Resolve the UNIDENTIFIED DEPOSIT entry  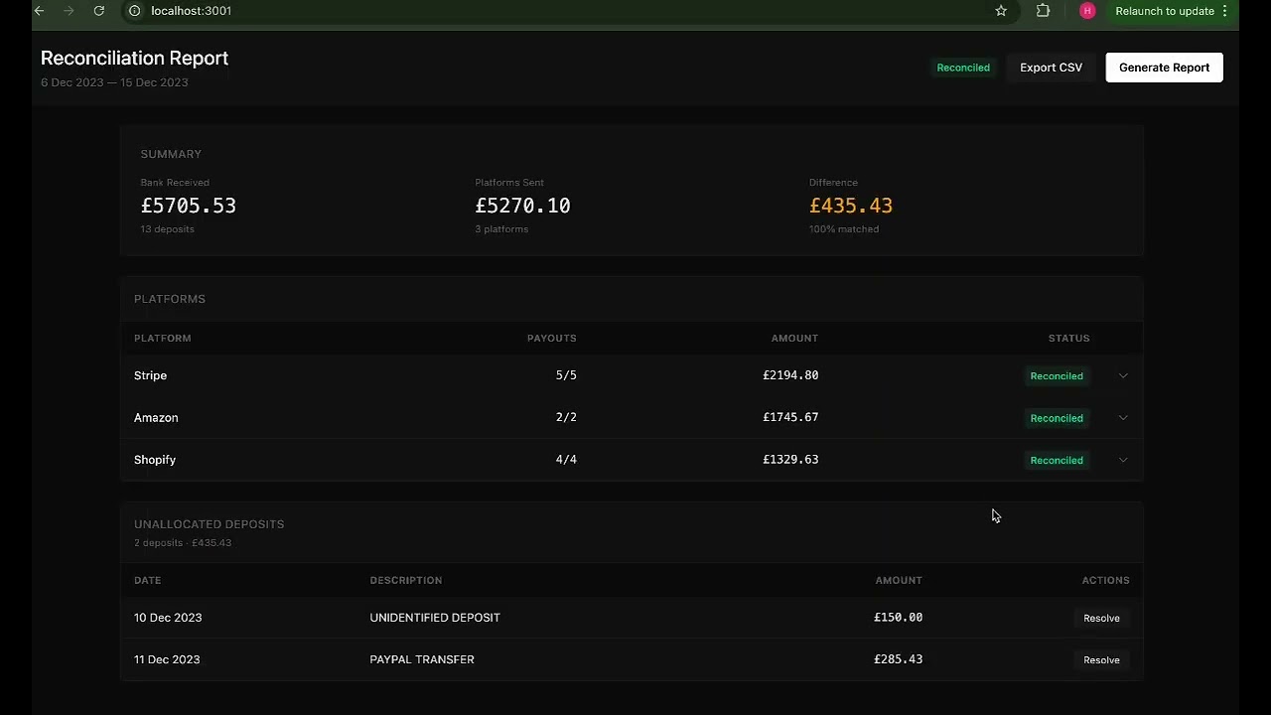(x=1101, y=618)
